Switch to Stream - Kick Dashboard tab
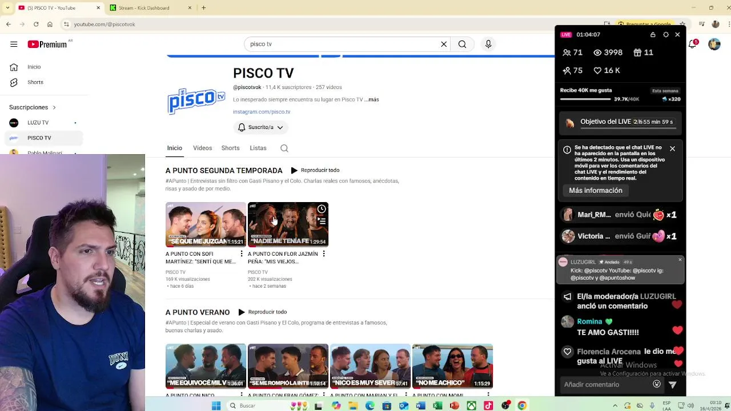The width and height of the screenshot is (731, 411). [150, 7]
